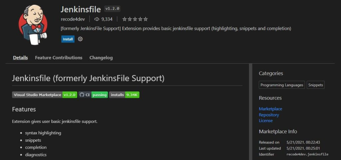Select the Details tab
The height and width of the screenshot is (160, 341).
click(20, 58)
